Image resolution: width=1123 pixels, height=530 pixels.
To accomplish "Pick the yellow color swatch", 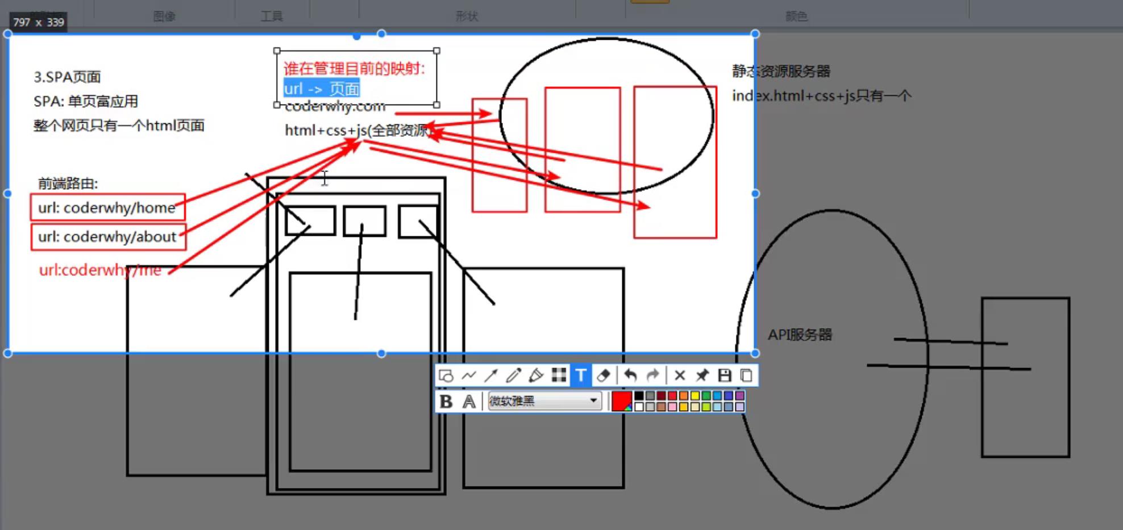I will point(695,395).
